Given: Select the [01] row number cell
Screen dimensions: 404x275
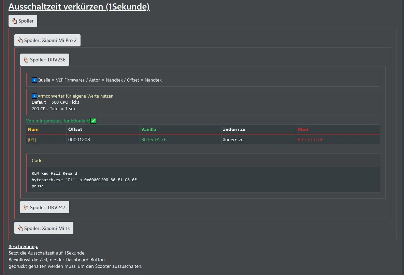Looking at the screenshot, I should click(x=32, y=140).
